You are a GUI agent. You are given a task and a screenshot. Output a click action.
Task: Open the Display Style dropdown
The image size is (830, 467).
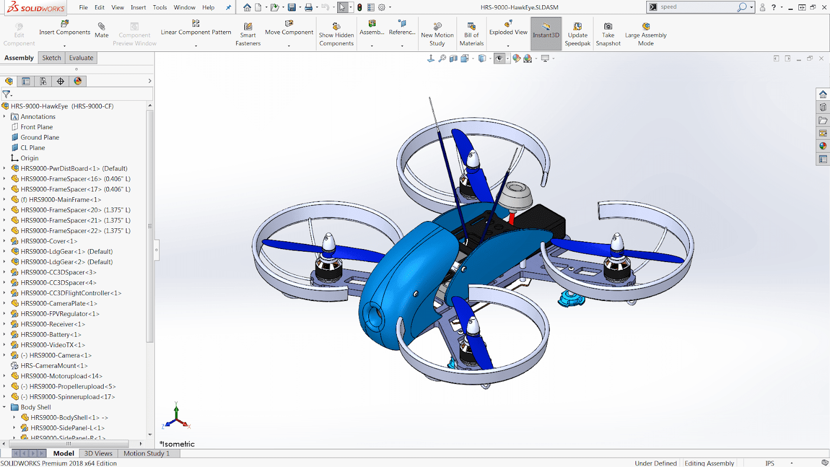(x=490, y=59)
